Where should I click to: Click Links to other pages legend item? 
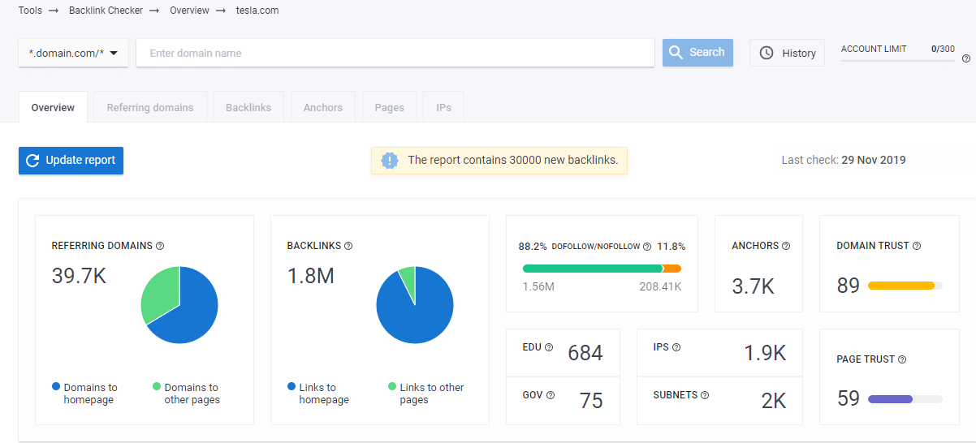(426, 394)
